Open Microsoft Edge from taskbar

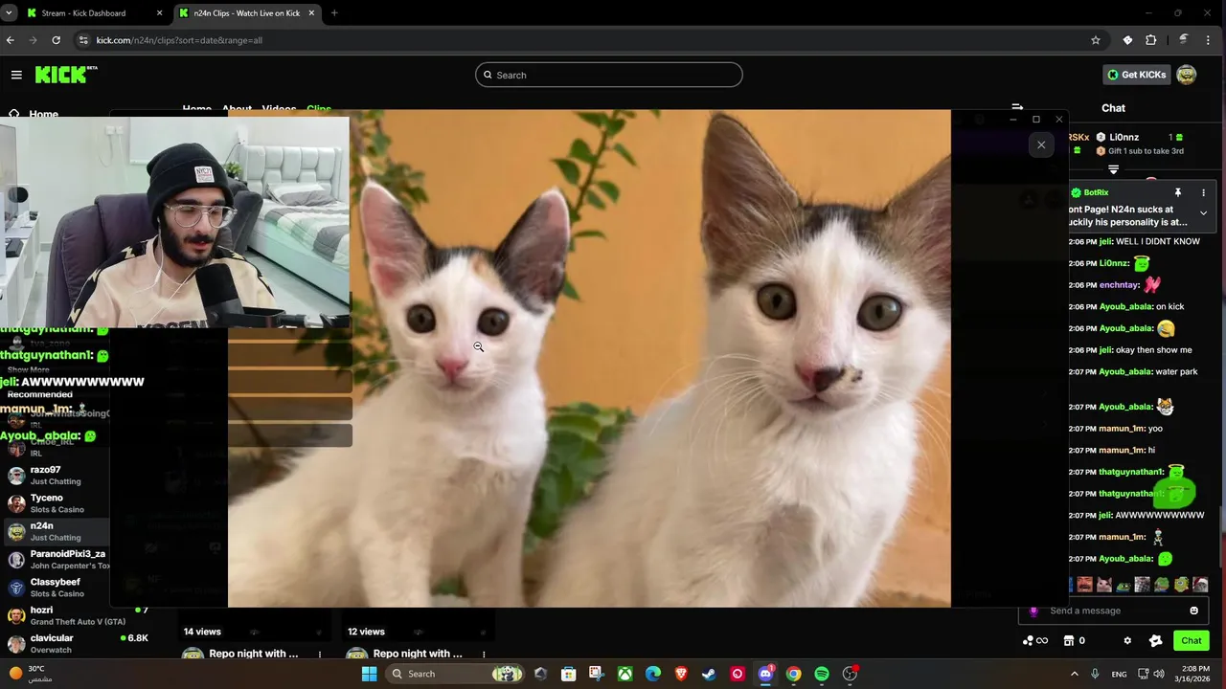[x=653, y=674]
